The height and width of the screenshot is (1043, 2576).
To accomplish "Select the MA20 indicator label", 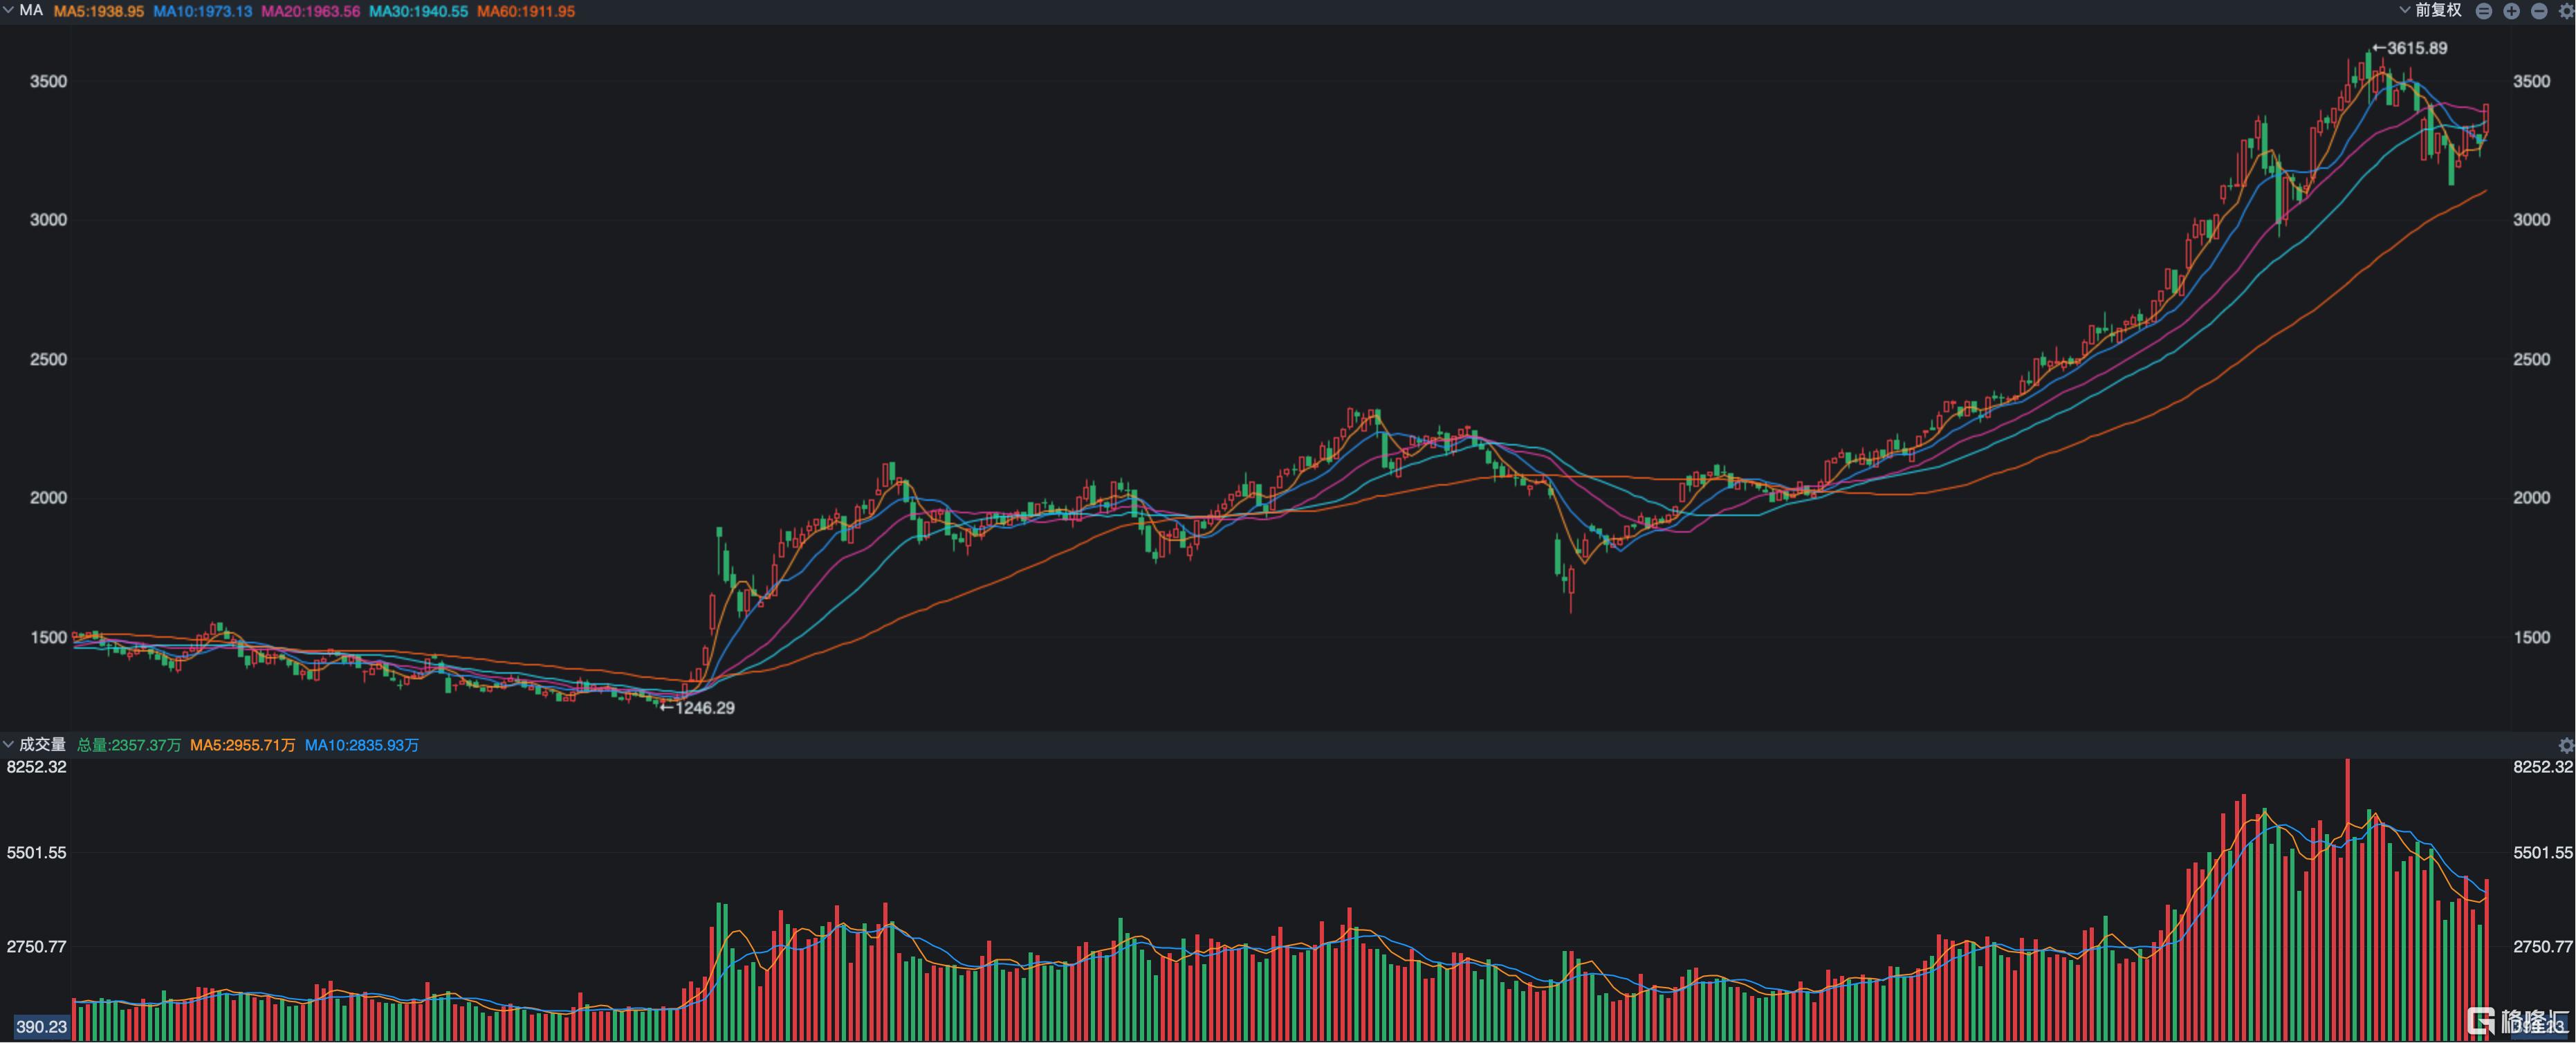I will (310, 11).
